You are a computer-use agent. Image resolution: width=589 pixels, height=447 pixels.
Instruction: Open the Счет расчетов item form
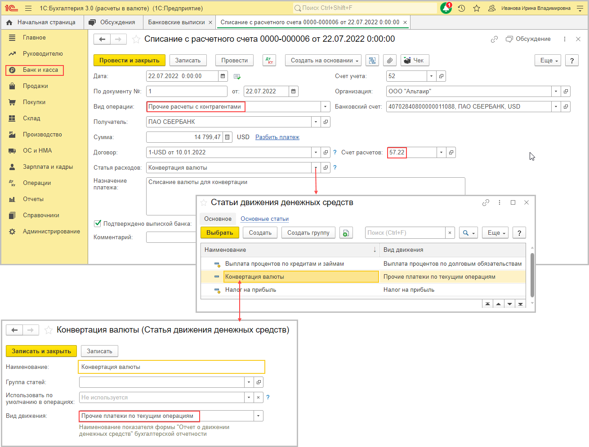click(451, 153)
